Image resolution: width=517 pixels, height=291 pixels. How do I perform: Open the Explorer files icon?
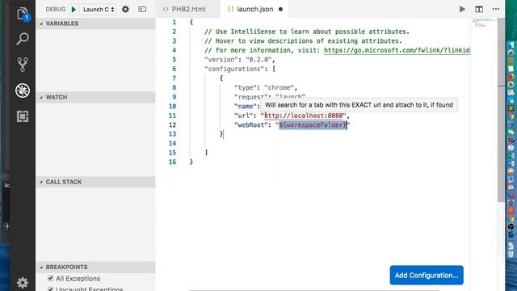click(23, 15)
